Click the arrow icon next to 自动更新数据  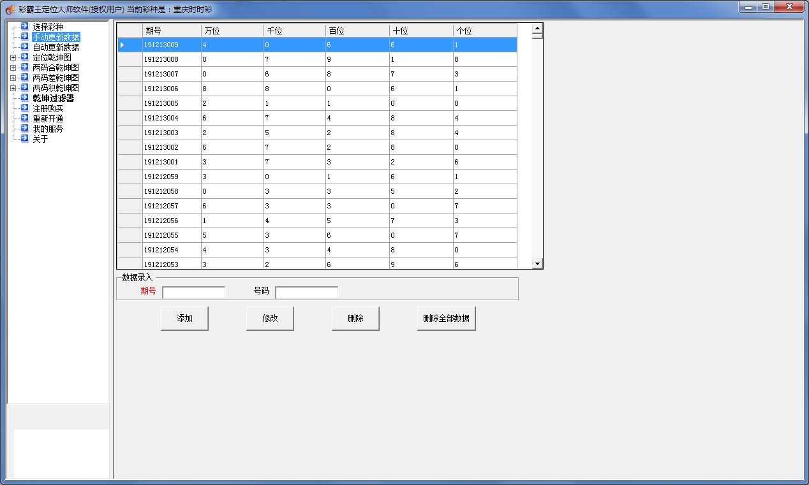click(x=24, y=47)
